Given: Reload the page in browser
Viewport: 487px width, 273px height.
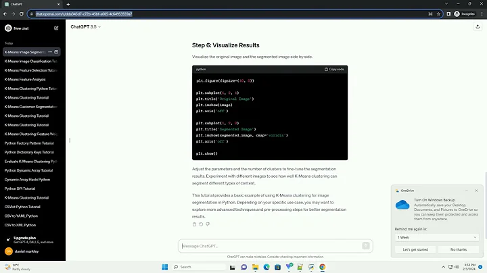Looking at the screenshot, I should tap(22, 14).
